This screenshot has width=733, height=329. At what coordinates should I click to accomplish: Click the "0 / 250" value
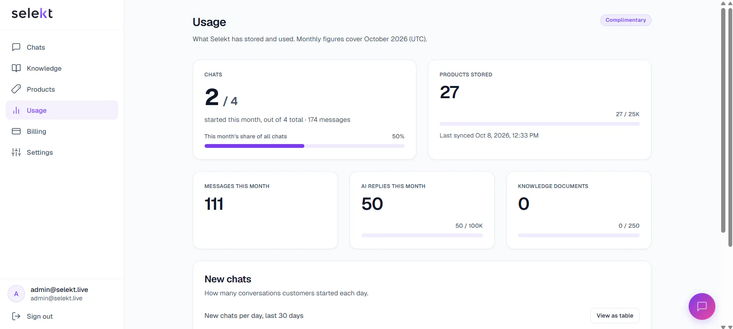pyautogui.click(x=629, y=226)
